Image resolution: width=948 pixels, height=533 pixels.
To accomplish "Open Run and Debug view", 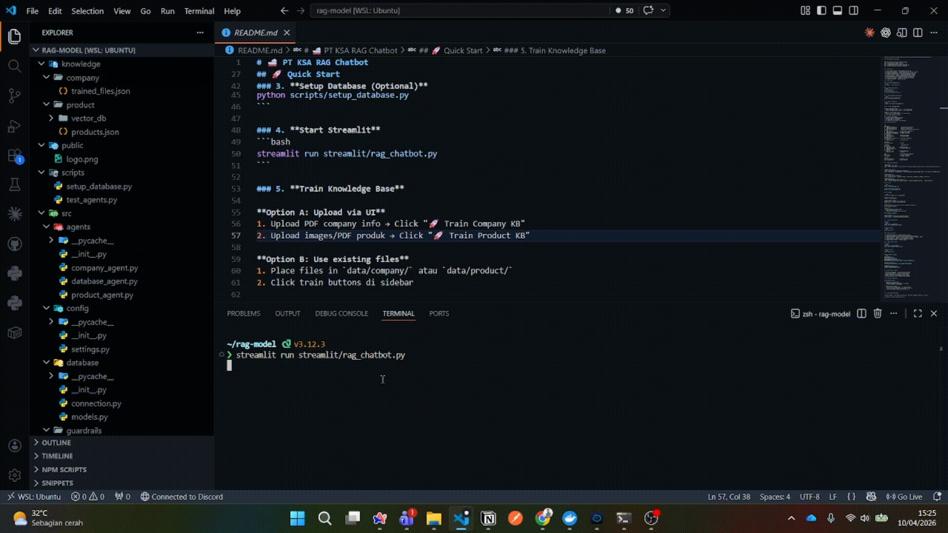I will coord(15,126).
